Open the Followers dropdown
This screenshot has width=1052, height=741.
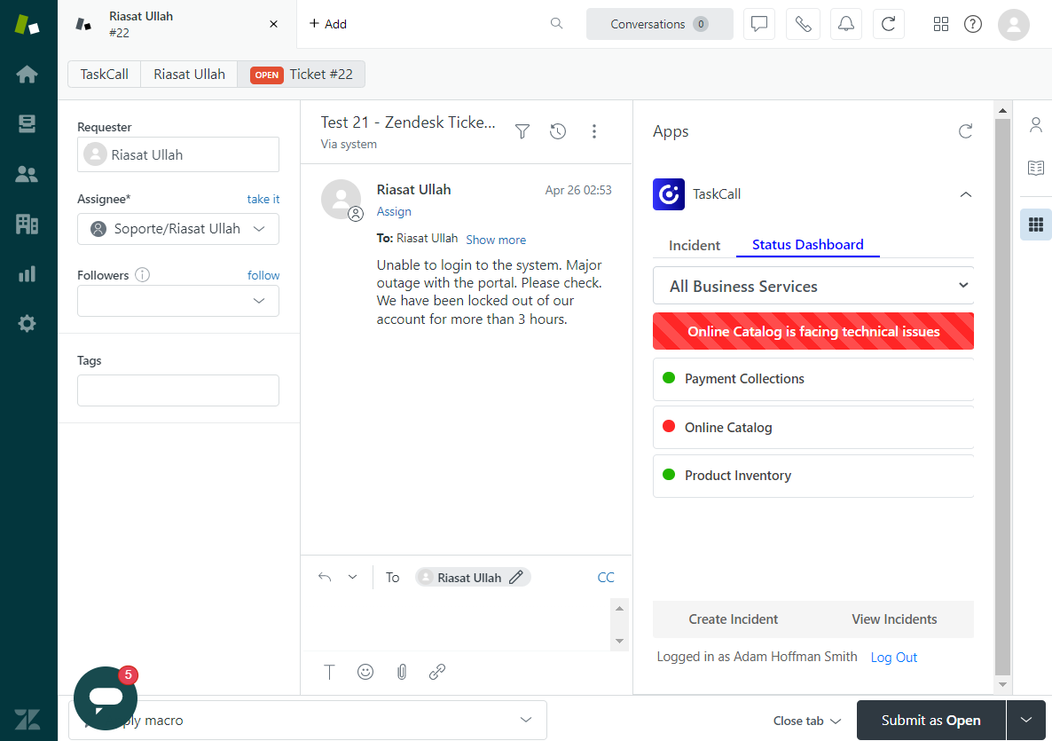[x=178, y=301]
